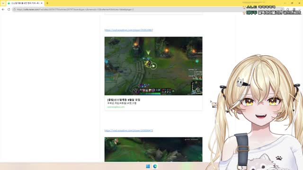The height and width of the screenshot is (170, 303).
Task: Open the browser profile icon
Action: [x=294, y=9]
